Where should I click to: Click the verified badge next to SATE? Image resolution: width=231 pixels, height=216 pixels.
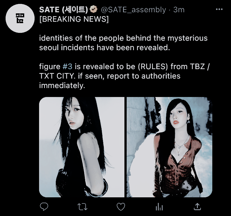[93, 9]
